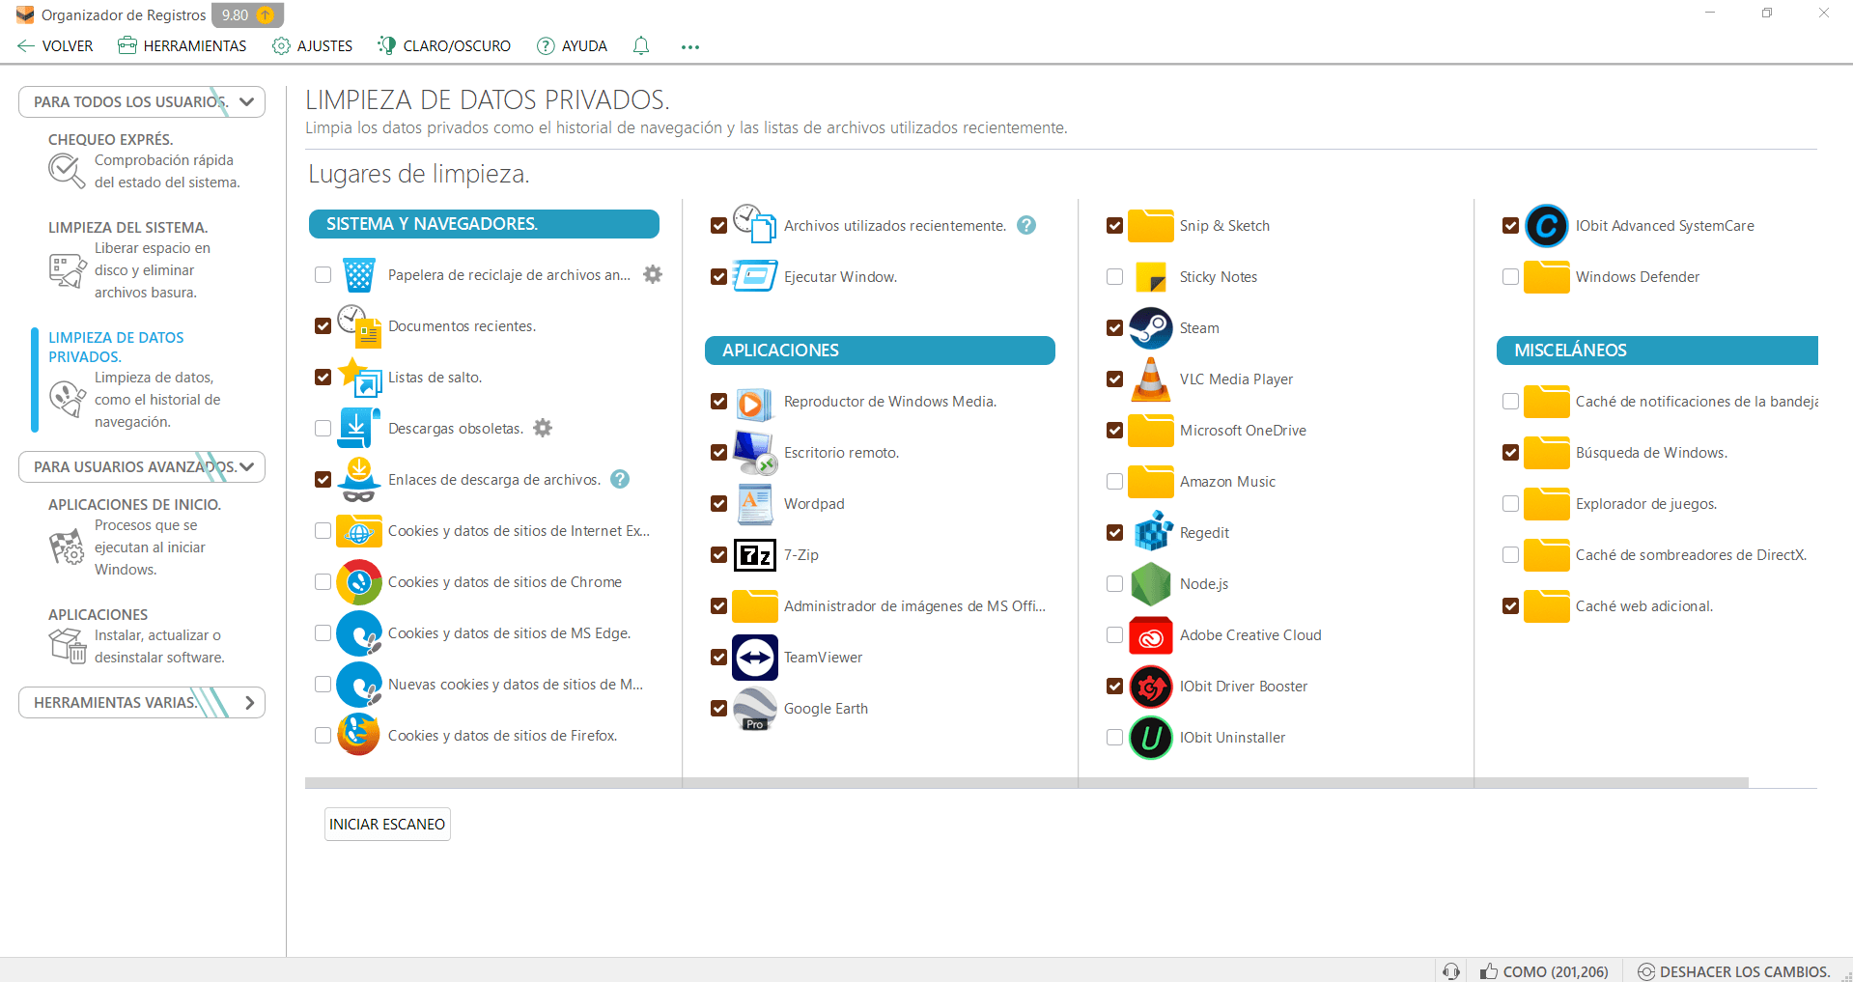Open the Herramientas menu
The width and height of the screenshot is (1853, 982).
coord(182,46)
